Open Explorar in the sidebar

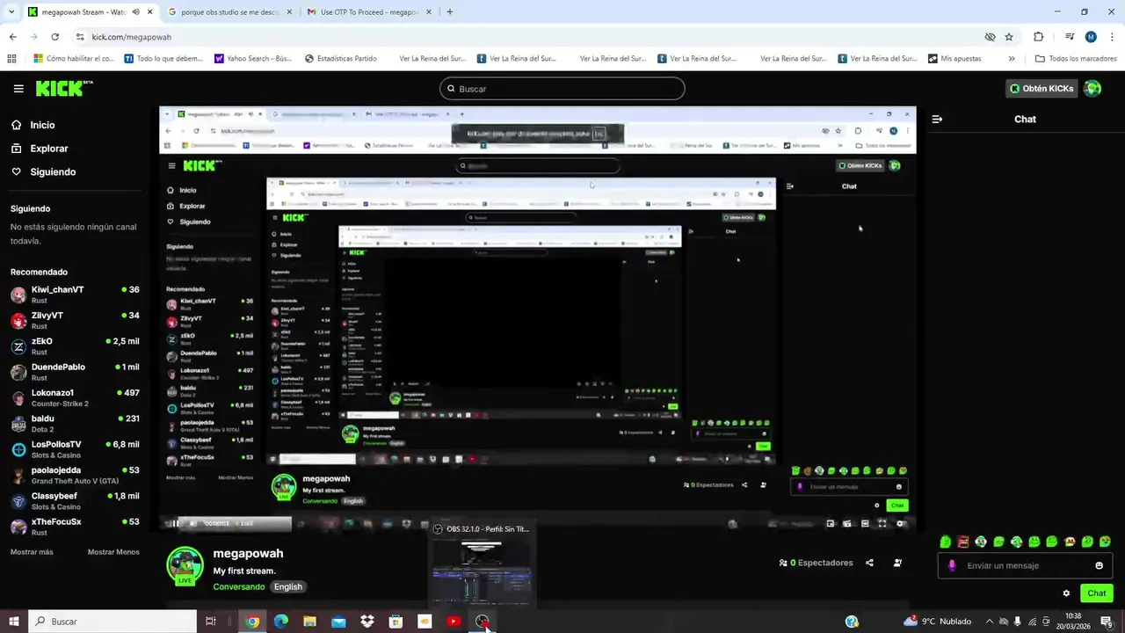point(40,149)
